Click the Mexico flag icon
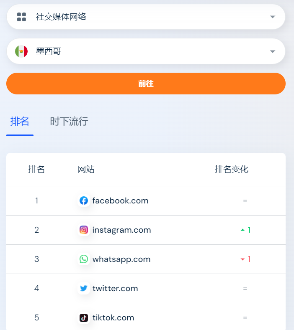Viewport: 294px width, 330px height. pos(21,51)
